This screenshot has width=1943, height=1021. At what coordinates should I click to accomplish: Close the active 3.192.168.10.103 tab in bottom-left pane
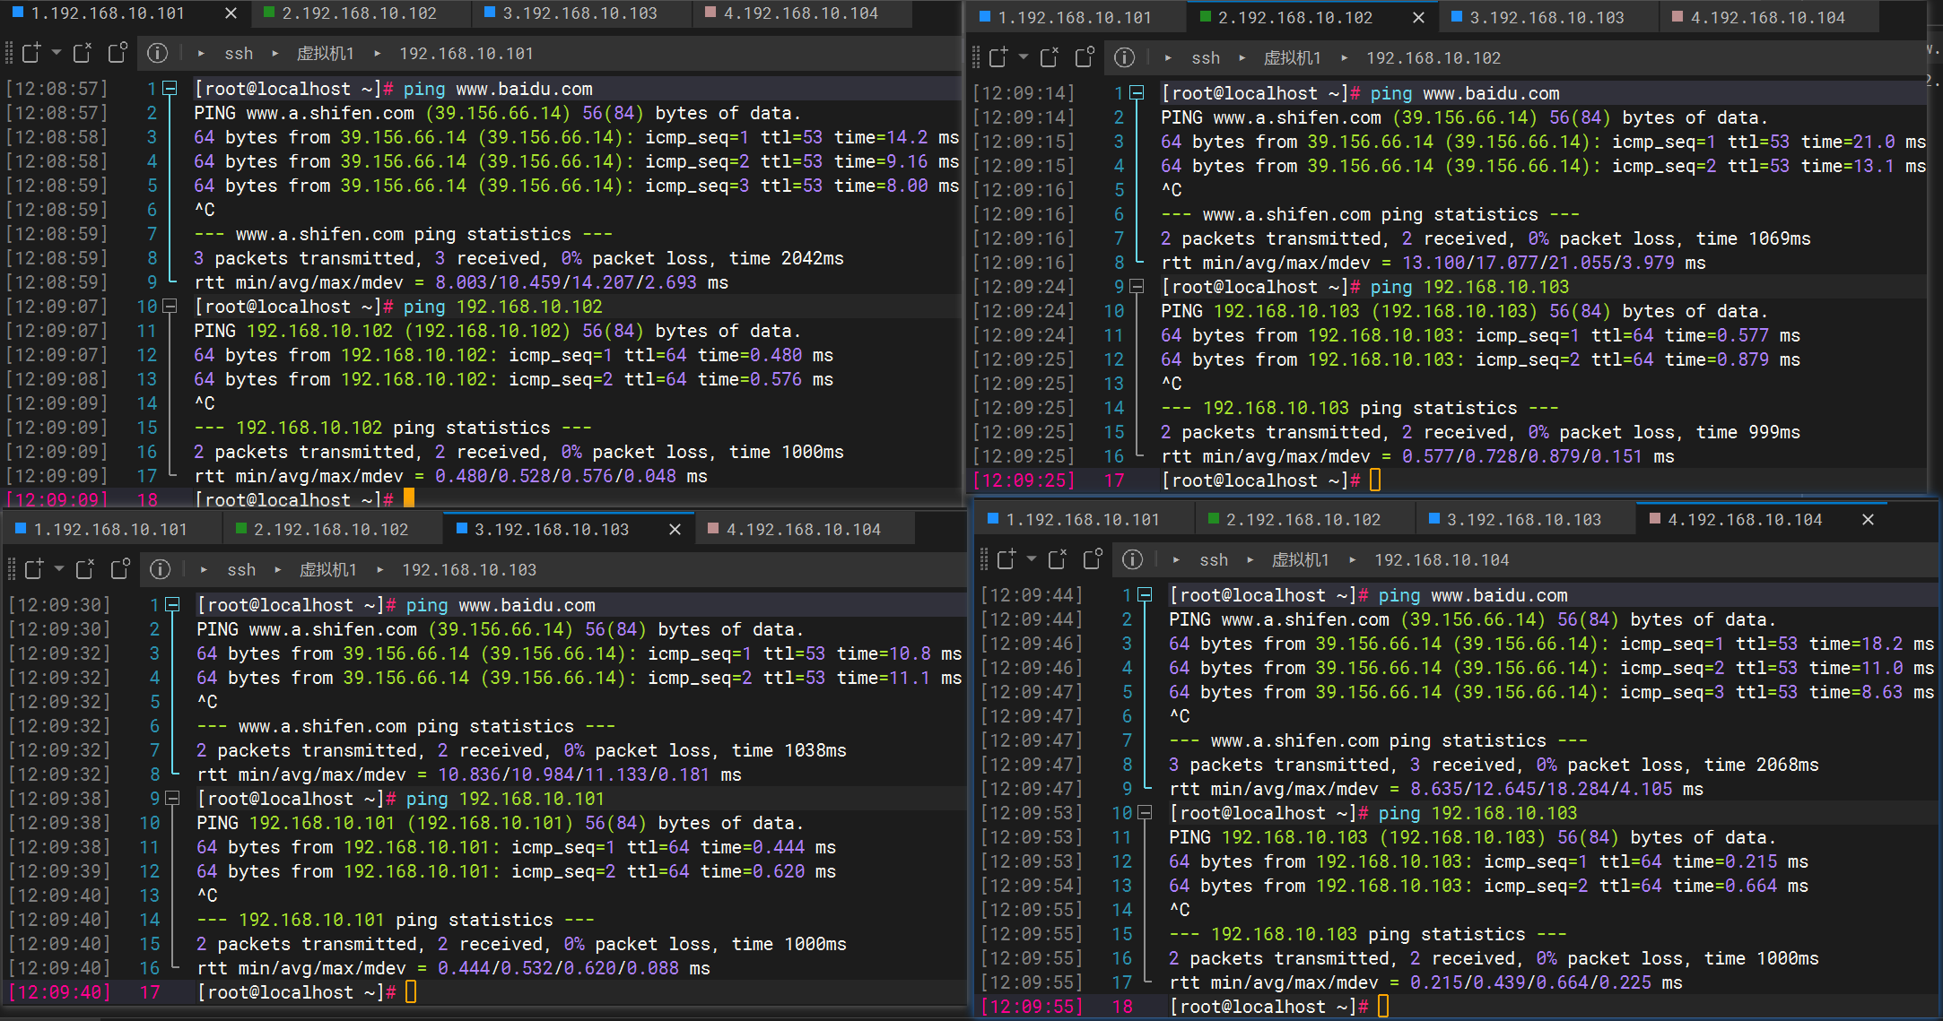click(675, 530)
